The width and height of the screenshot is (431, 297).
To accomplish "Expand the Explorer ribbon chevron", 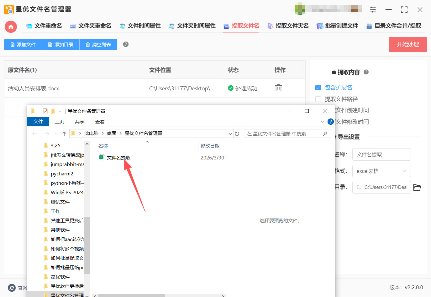I will (x=322, y=122).
